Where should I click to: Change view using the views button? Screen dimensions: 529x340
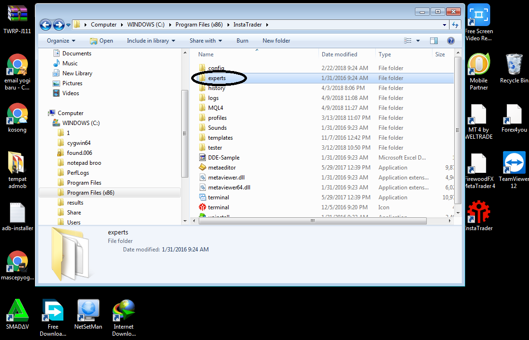(x=407, y=41)
